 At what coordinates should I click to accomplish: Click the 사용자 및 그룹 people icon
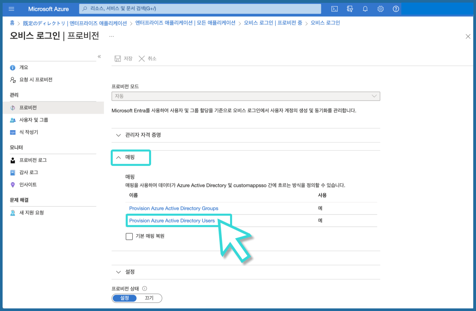coord(13,120)
